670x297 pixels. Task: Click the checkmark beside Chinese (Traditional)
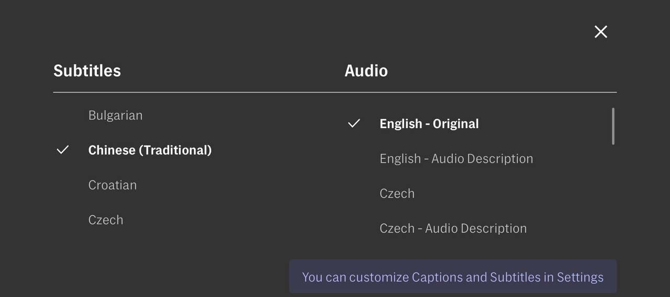[63, 151]
